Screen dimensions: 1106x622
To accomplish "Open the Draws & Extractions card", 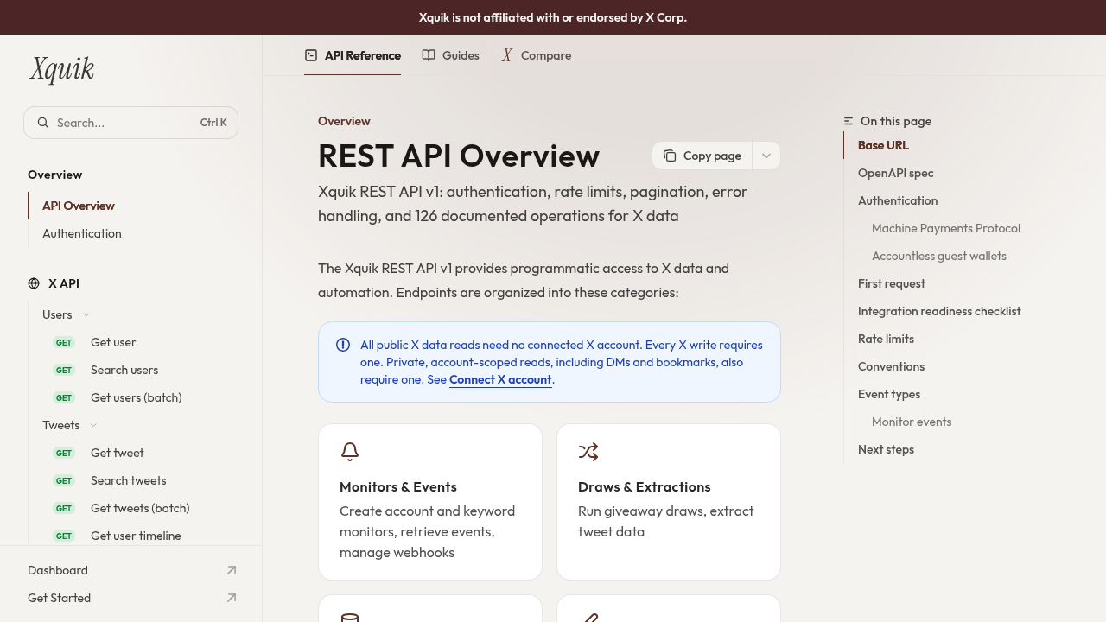I will 669,502.
